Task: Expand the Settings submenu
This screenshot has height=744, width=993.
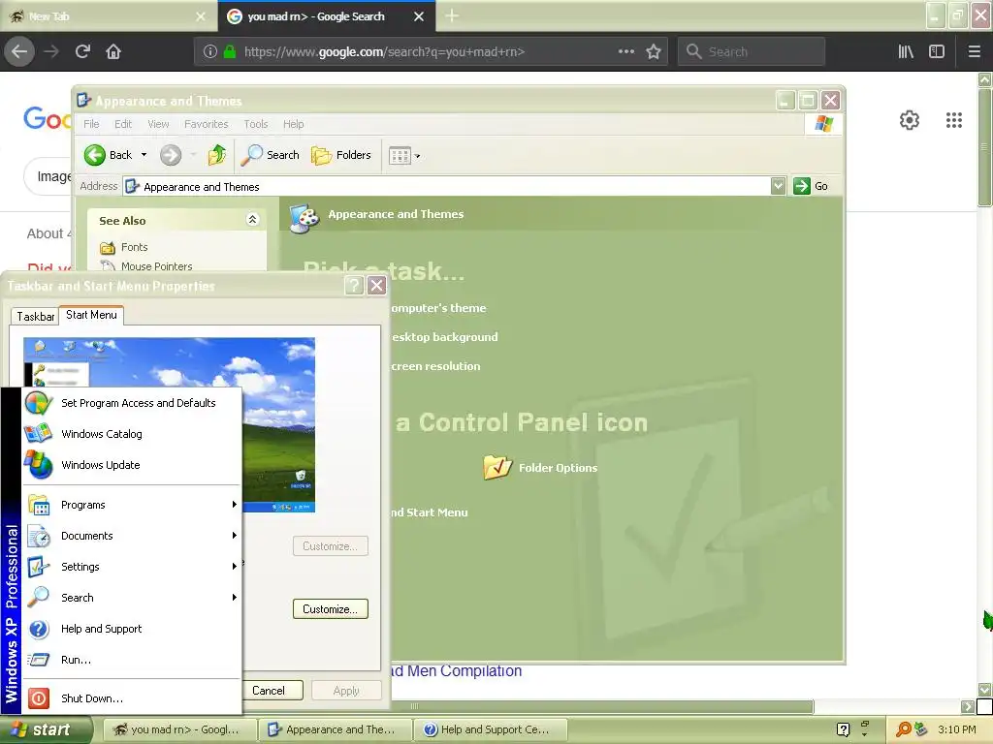Action: click(x=132, y=567)
